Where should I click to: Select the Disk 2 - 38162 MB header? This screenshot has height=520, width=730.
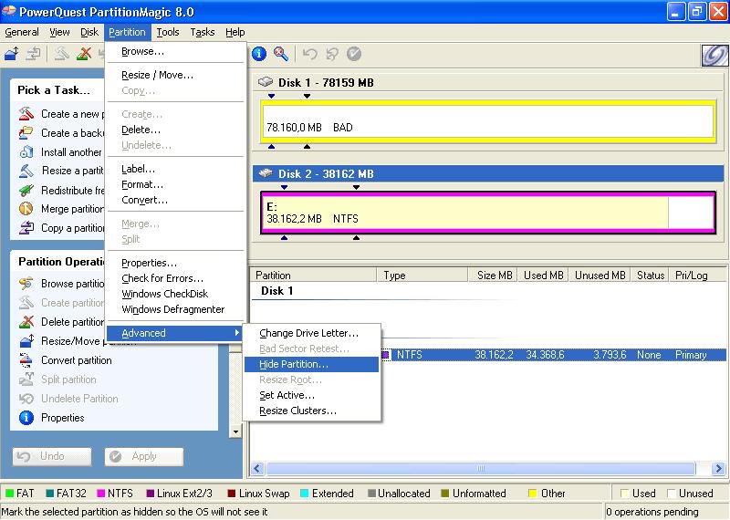click(x=488, y=173)
